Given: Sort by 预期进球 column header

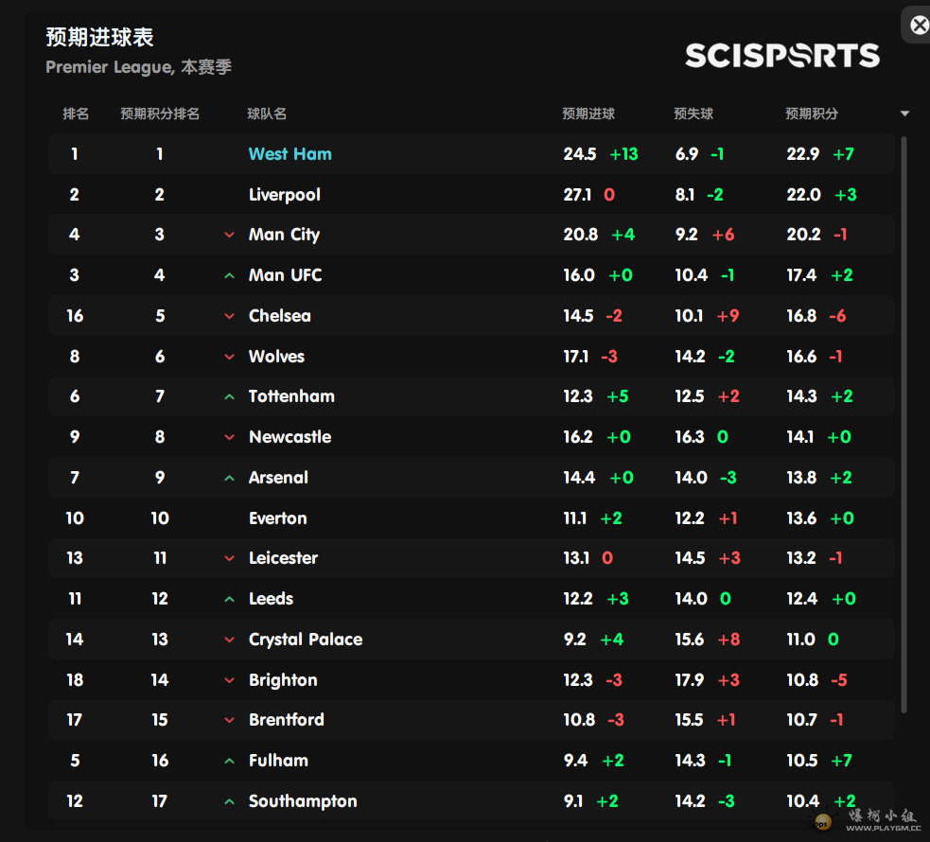Looking at the screenshot, I should [x=588, y=114].
